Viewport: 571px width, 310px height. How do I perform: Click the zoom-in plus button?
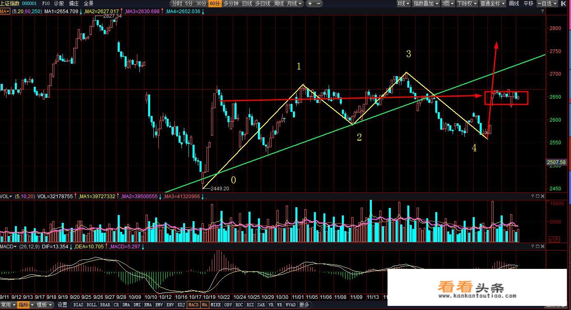(310, 3)
